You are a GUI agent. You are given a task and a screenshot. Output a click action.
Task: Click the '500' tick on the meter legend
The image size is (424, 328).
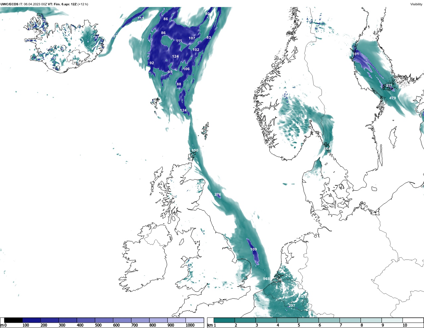[x=98, y=325]
